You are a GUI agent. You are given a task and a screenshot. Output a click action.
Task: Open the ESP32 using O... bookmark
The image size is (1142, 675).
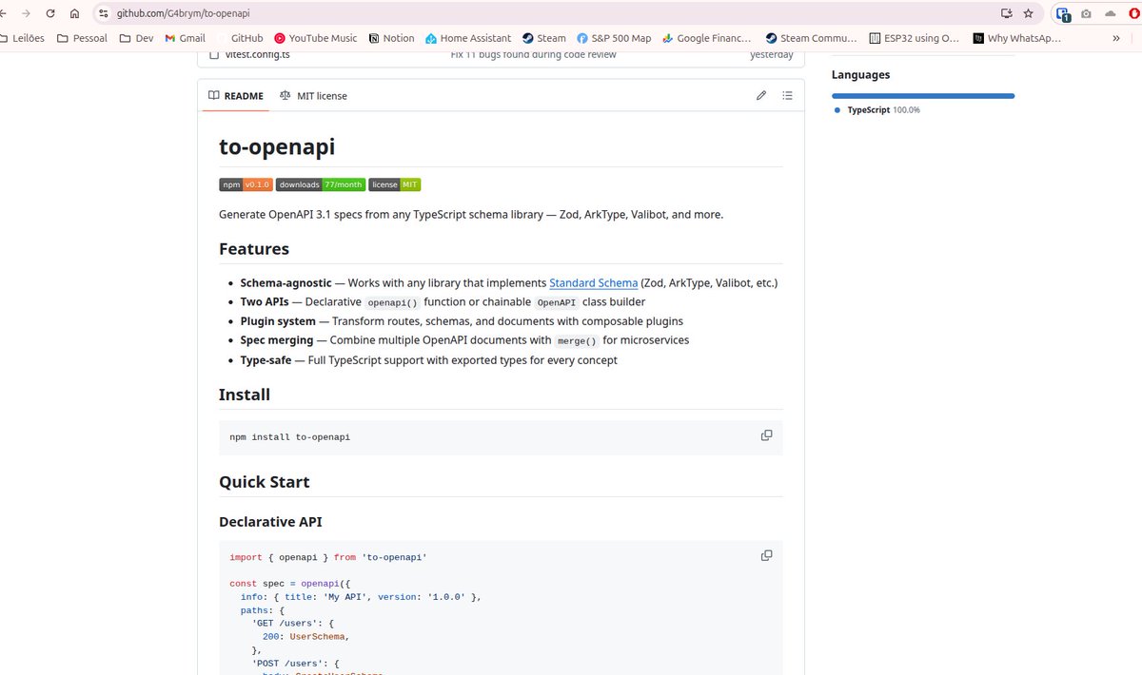coord(915,38)
